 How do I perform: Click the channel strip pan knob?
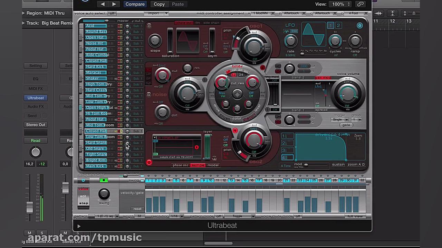tap(36, 152)
